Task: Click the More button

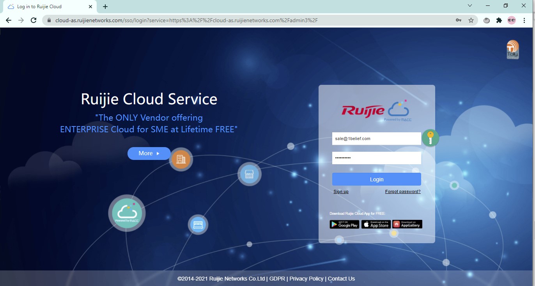Action: 149,153
